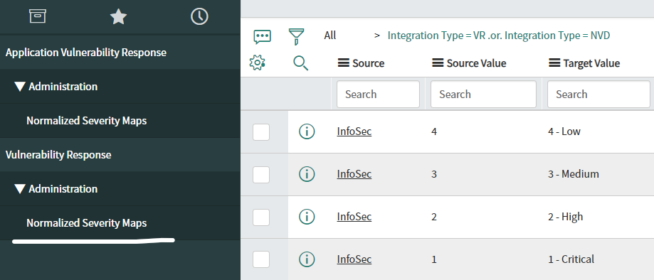
Task: Select the '2 - High' target value cell
Action: pyautogui.click(x=566, y=217)
